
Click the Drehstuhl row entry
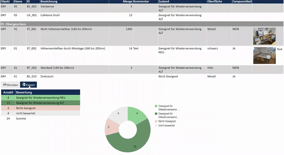coord(47,77)
